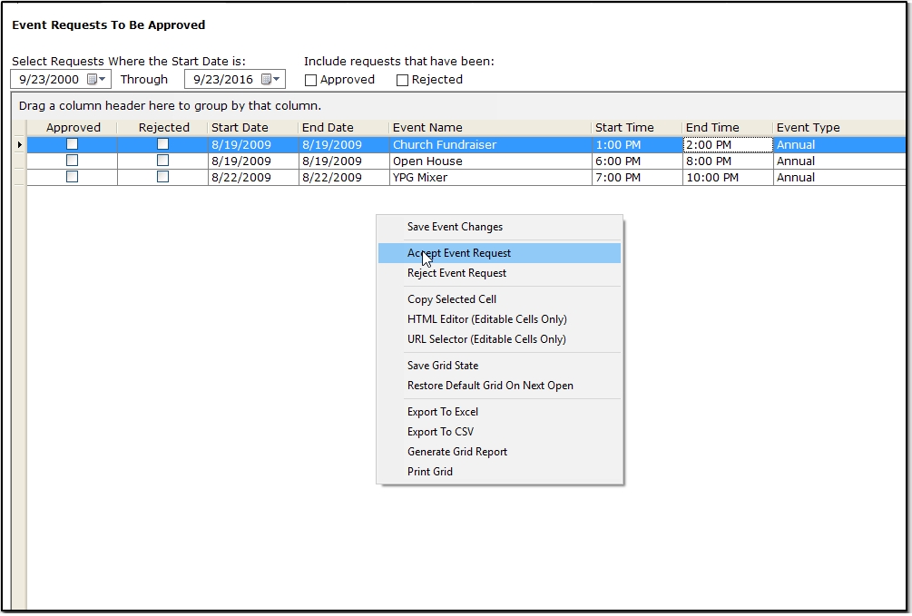The image size is (912, 616).
Task: Click Event Type Annual cell for YPG Mixer
Action: point(840,178)
